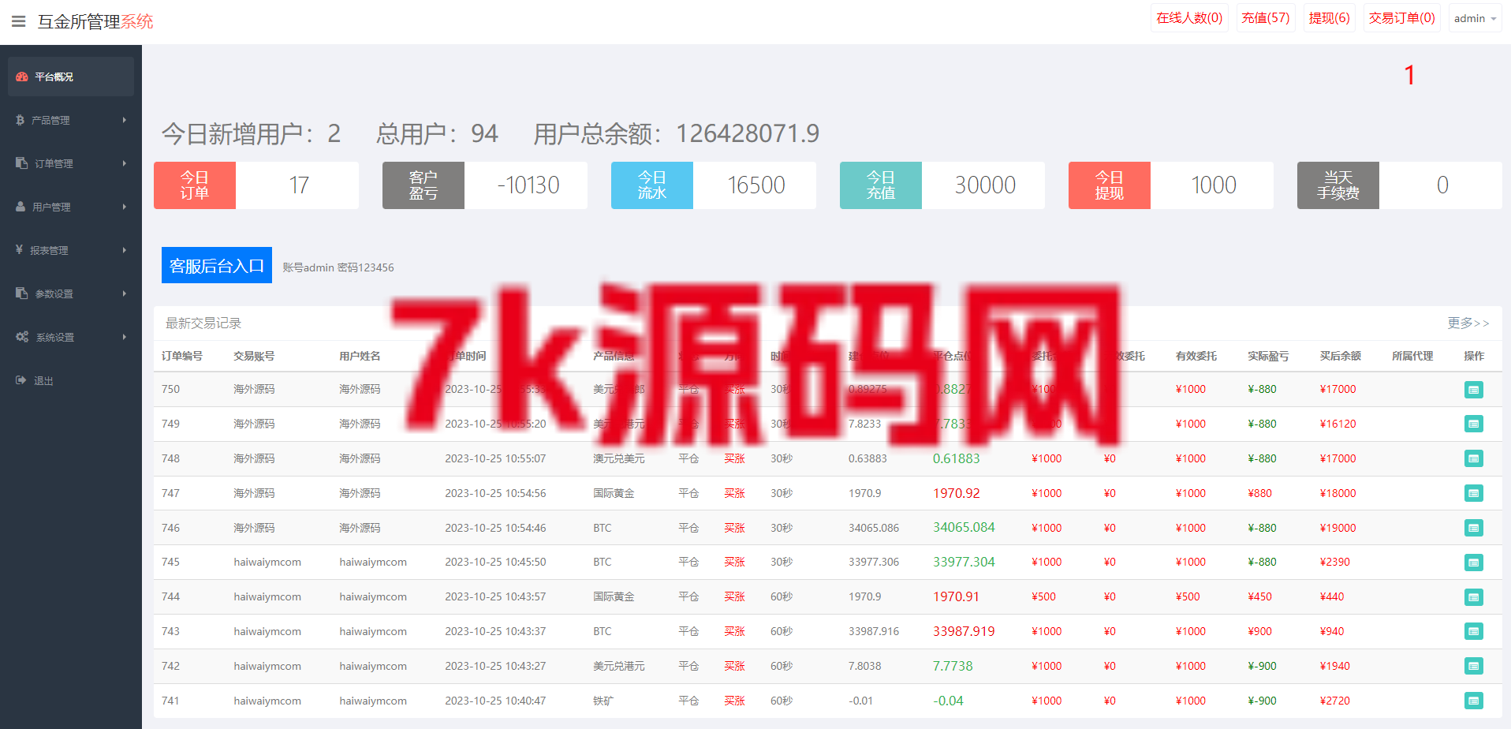Click close price 1970.92 in row 747
This screenshot has height=729, width=1511.
point(957,493)
